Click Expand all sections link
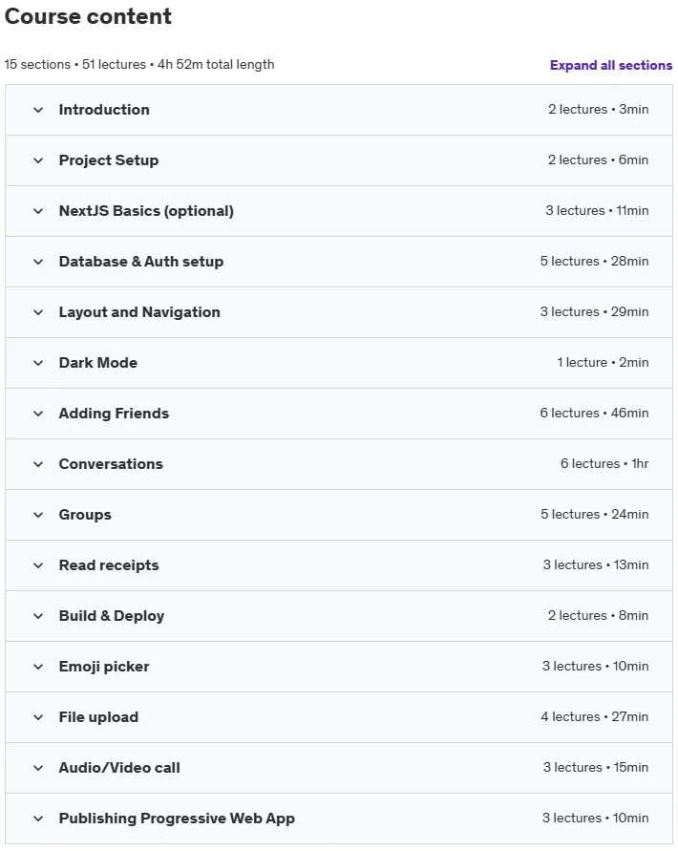678x851 pixels. pos(611,65)
